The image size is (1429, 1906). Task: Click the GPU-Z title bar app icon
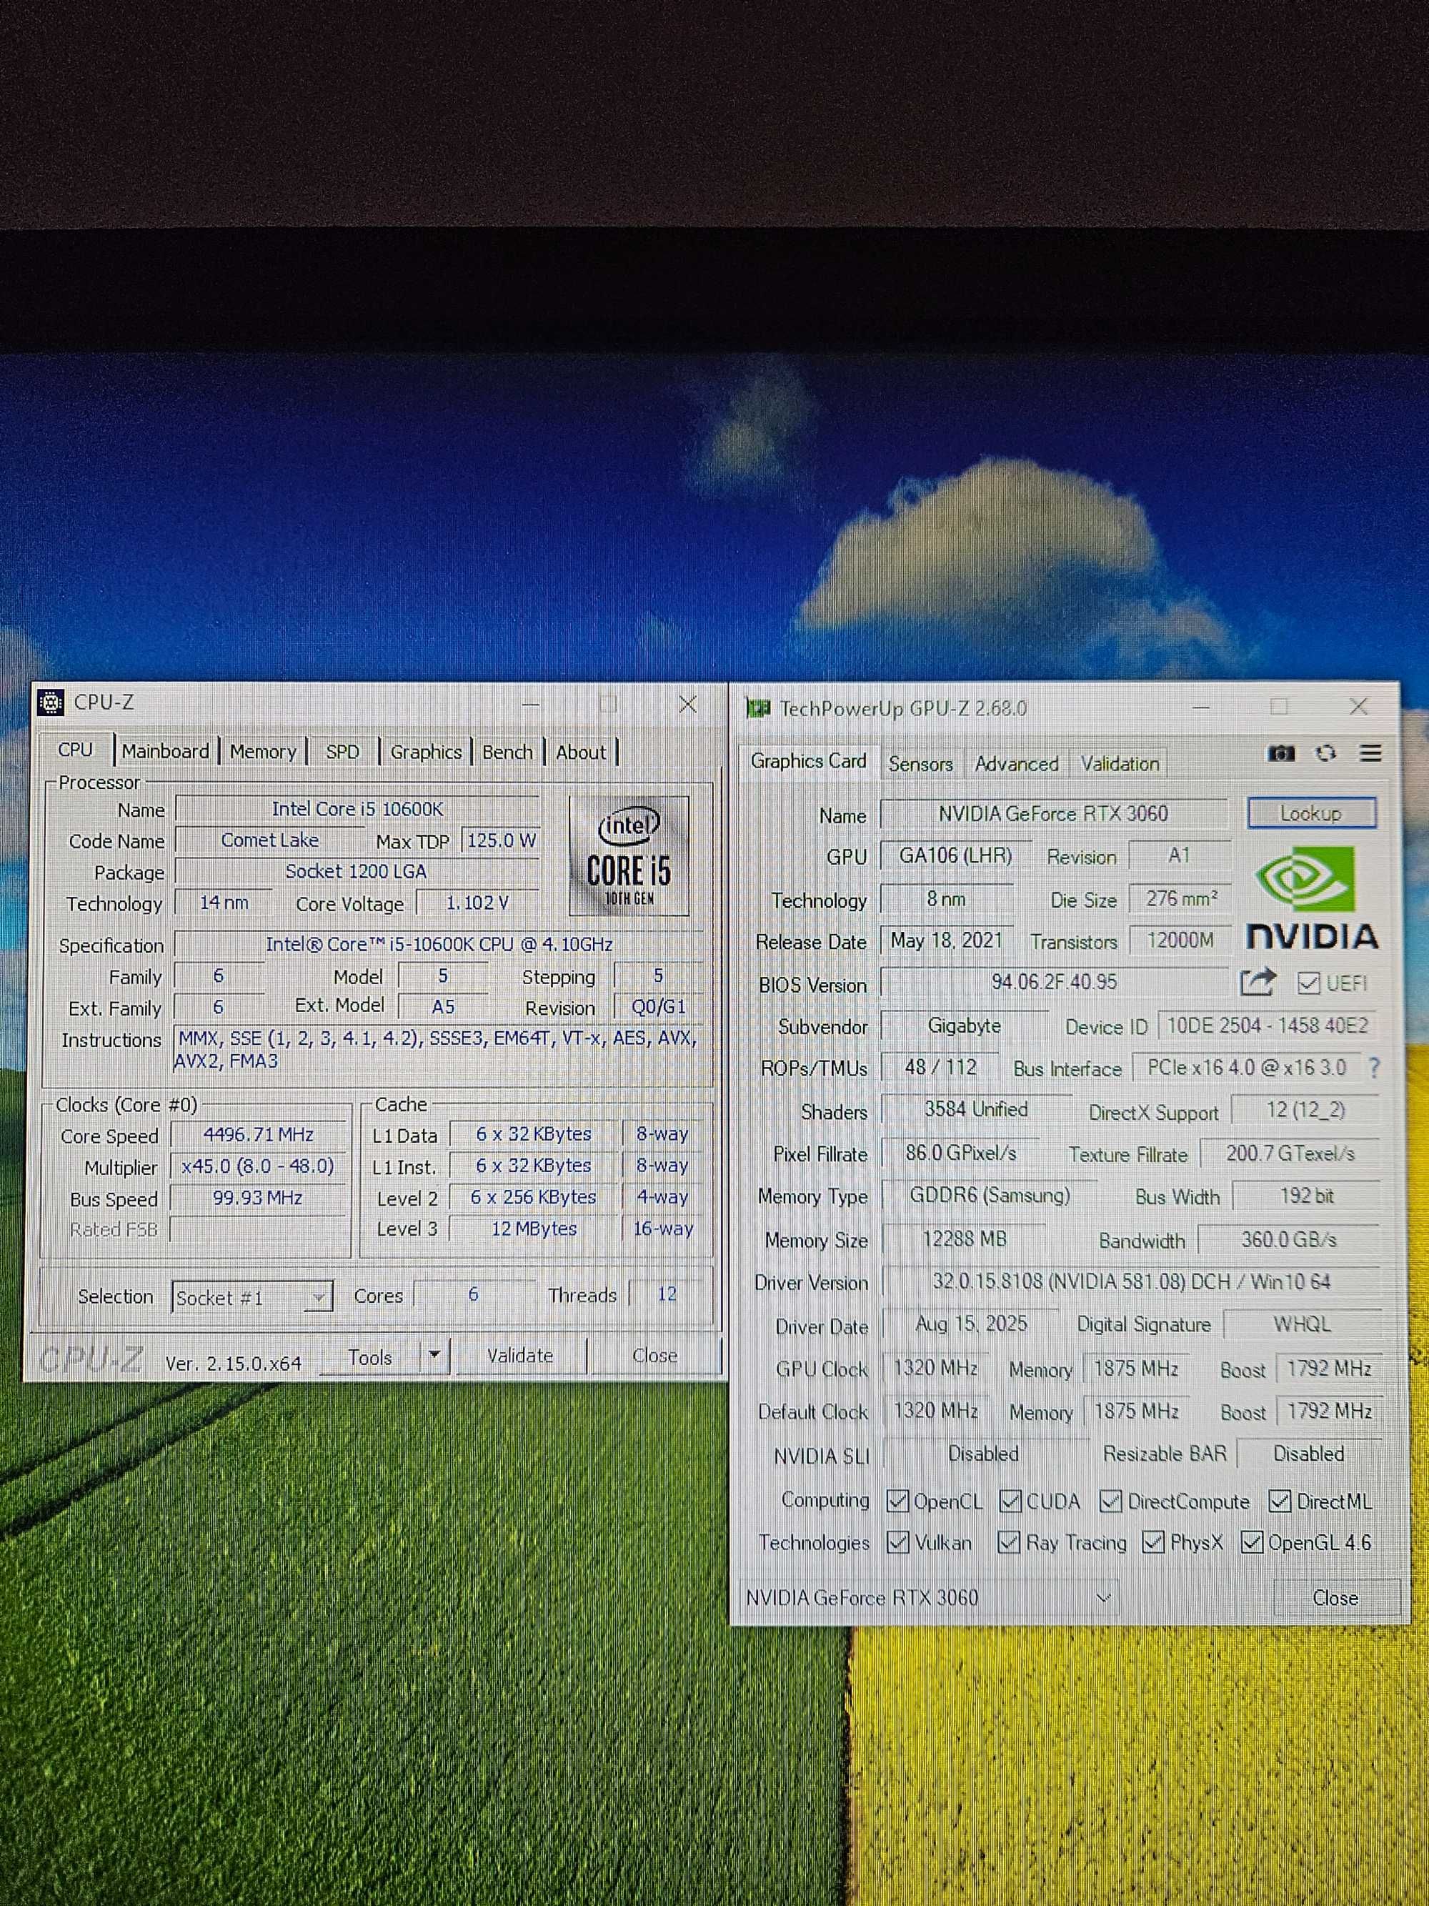pos(758,708)
